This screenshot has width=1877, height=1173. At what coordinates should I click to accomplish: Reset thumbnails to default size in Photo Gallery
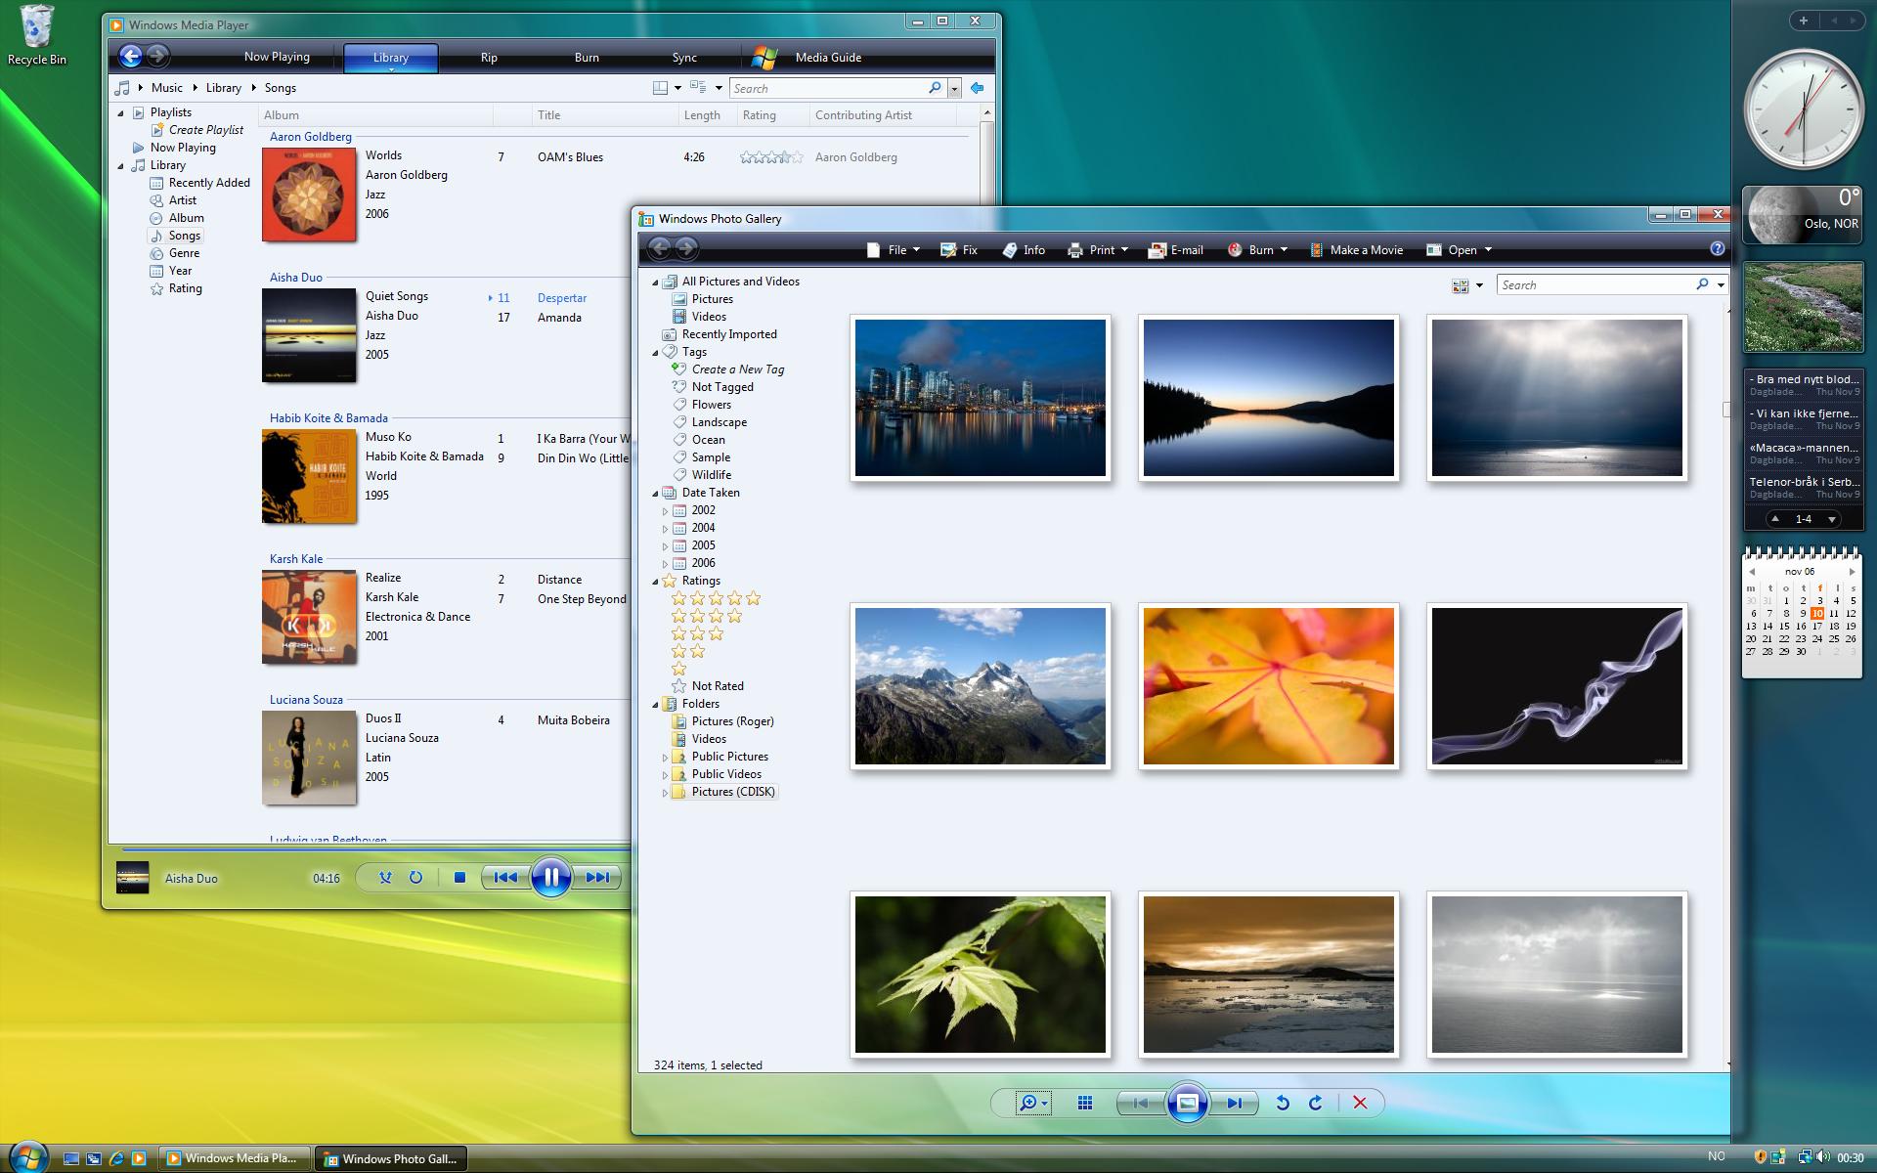tap(1085, 1104)
